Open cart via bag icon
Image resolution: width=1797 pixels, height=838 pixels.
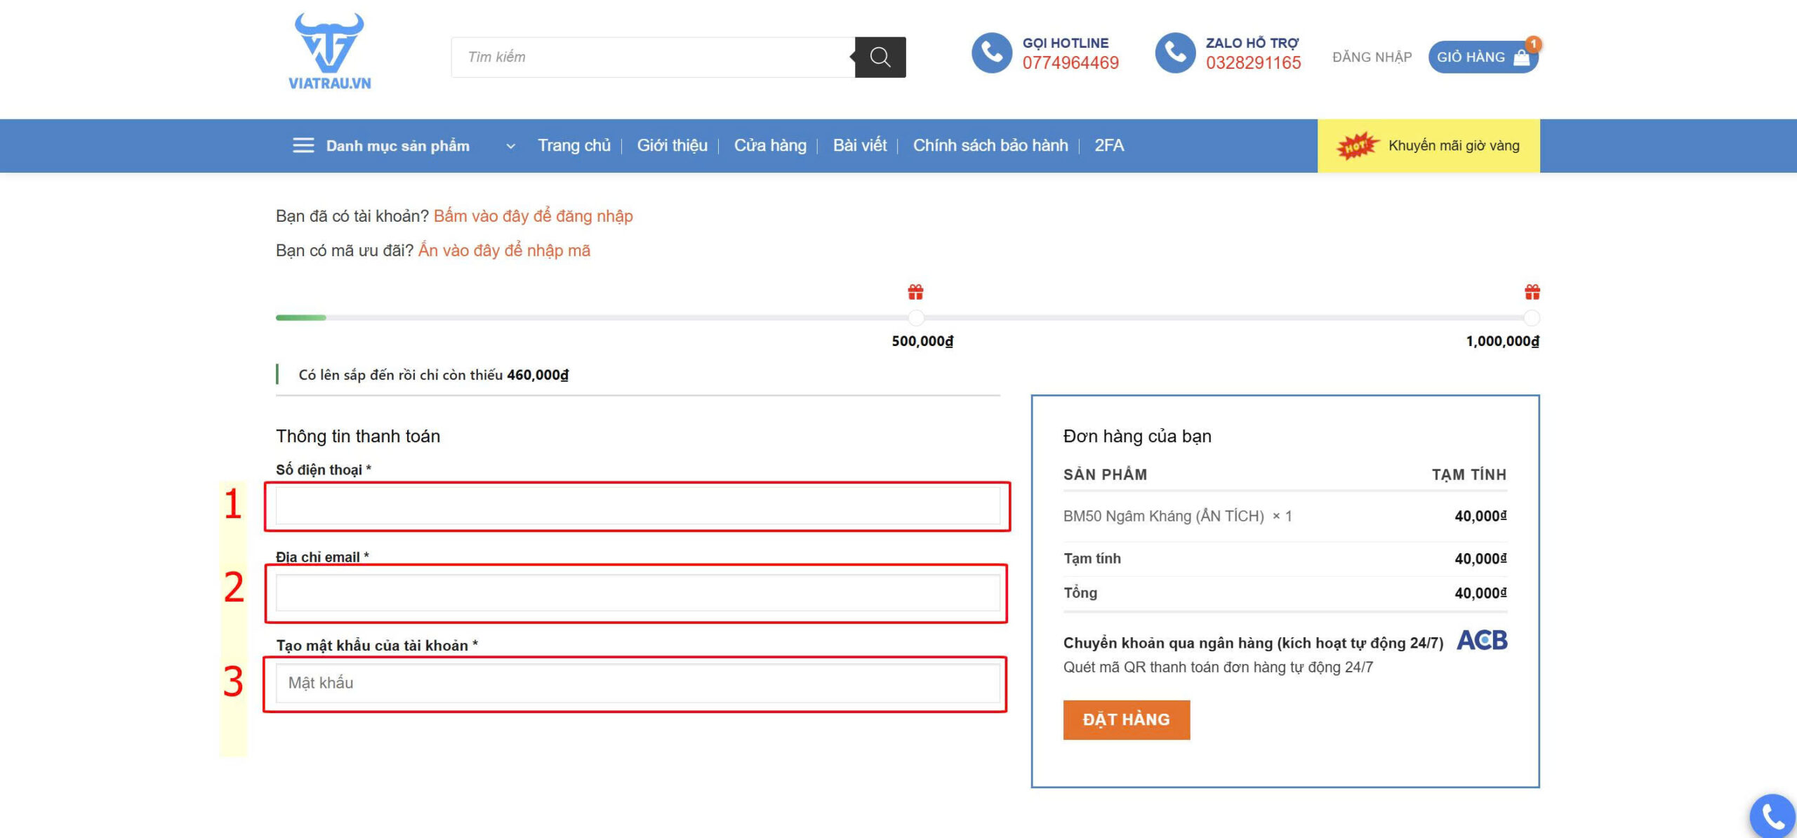tap(1521, 58)
